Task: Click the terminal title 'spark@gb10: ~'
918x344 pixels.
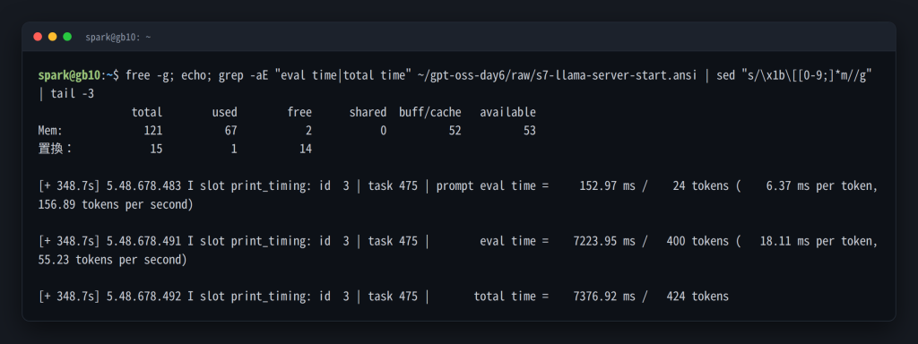Action: pos(118,37)
